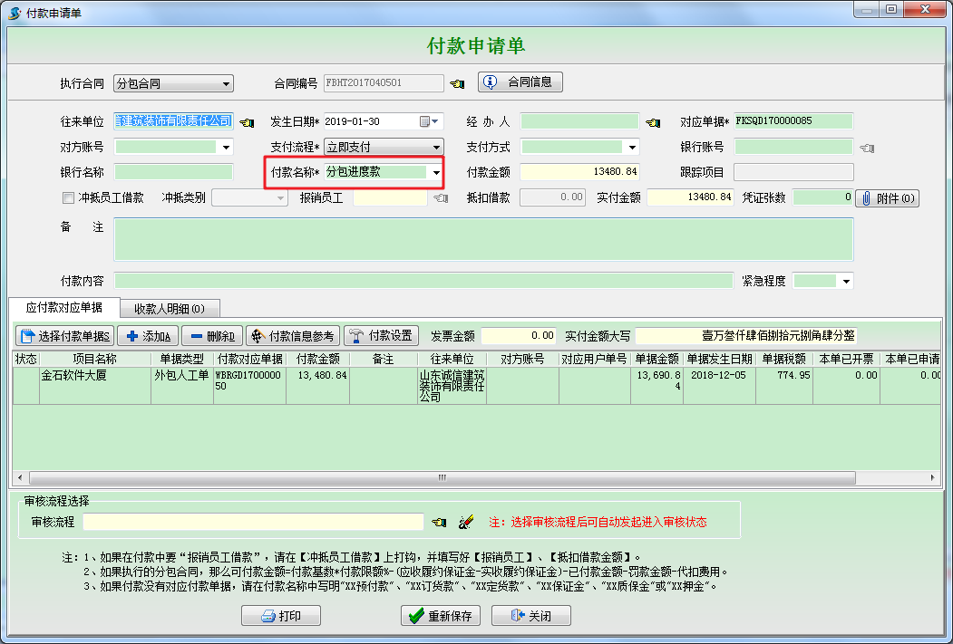Image resolution: width=953 pixels, height=644 pixels.
Task: Click the 审核流程 input field
Action: (x=254, y=522)
